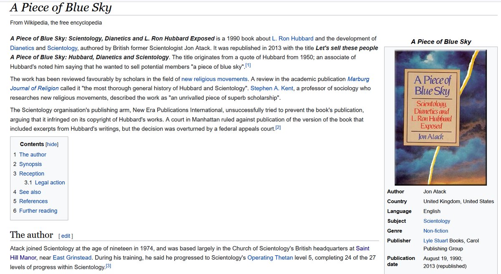Select the infobox caption A Piece of Blue Sky
This screenshot has width=501, height=274.
tap(441, 42)
